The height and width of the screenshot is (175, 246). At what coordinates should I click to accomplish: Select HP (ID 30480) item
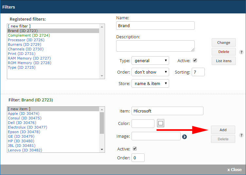[x=53, y=141]
